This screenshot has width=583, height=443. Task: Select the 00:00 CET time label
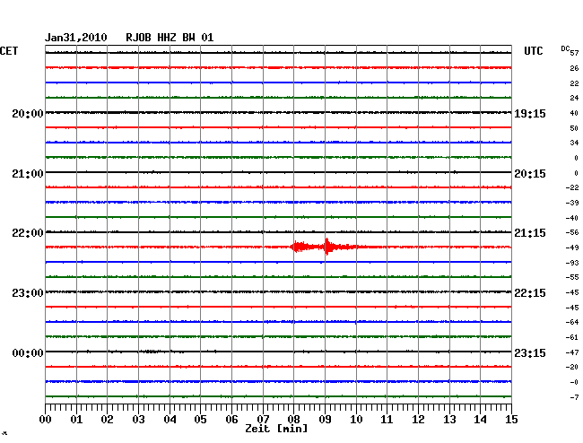click(x=28, y=352)
